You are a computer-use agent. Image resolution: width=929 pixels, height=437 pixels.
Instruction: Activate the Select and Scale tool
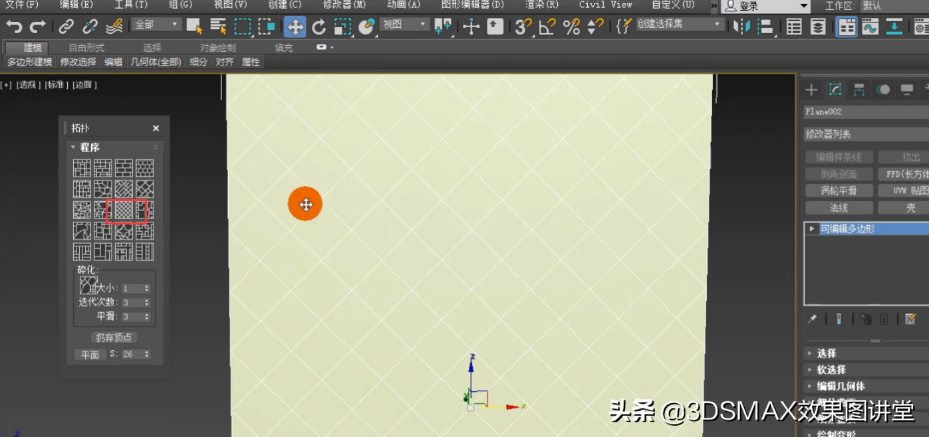[x=342, y=27]
